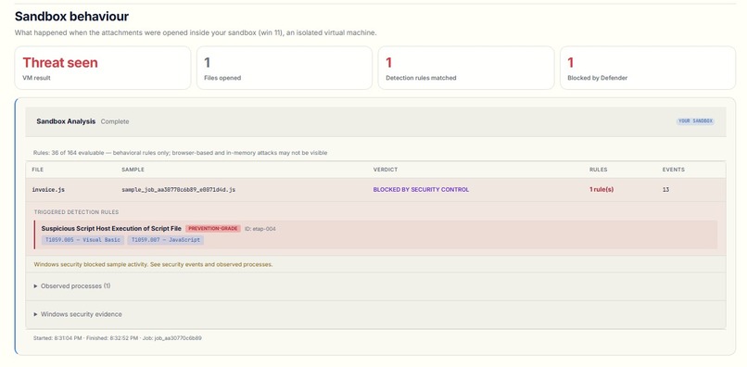Click the YOUR SANDBOX badge

tap(695, 121)
